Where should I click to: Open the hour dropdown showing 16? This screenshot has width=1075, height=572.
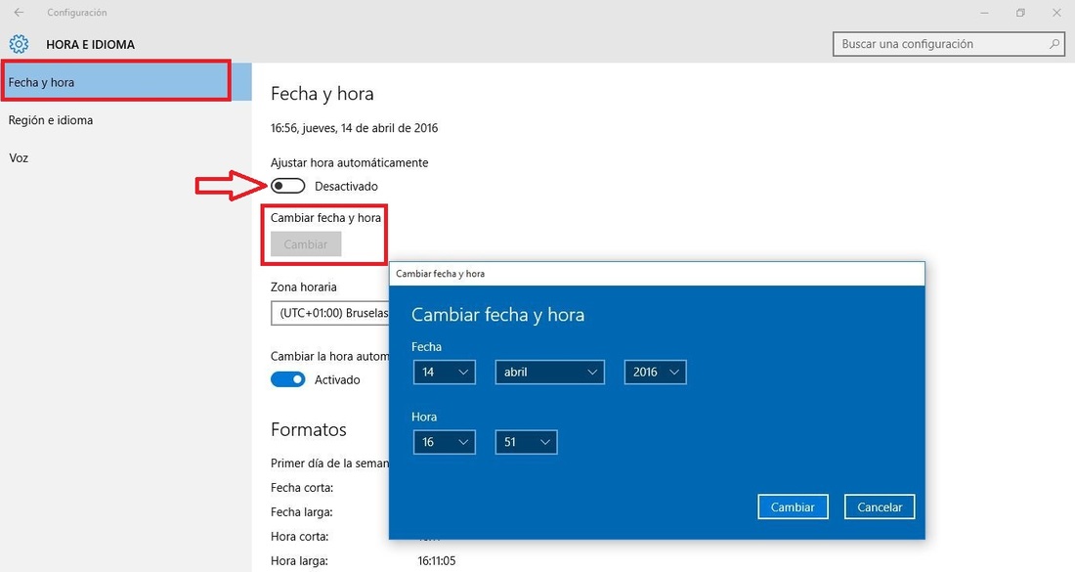coord(445,442)
